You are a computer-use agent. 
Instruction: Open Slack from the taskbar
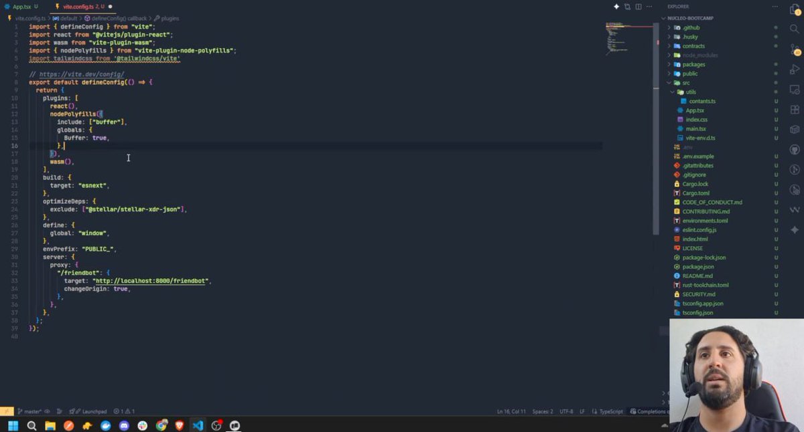(143, 425)
